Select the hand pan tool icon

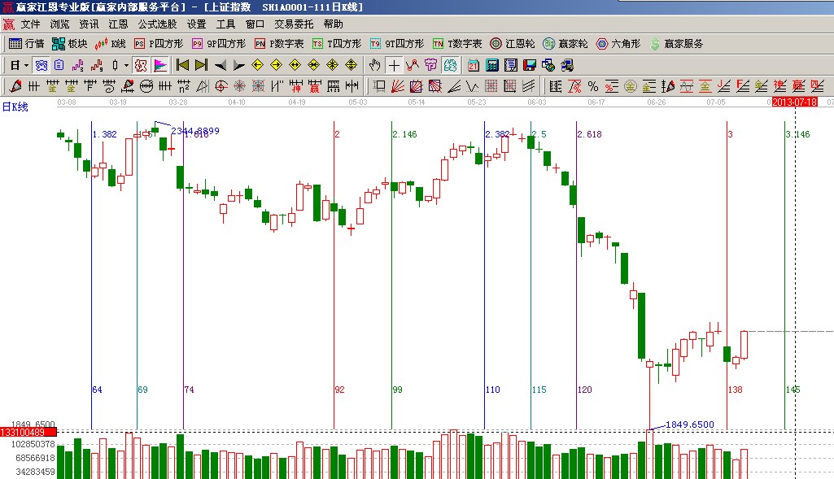[x=375, y=65]
